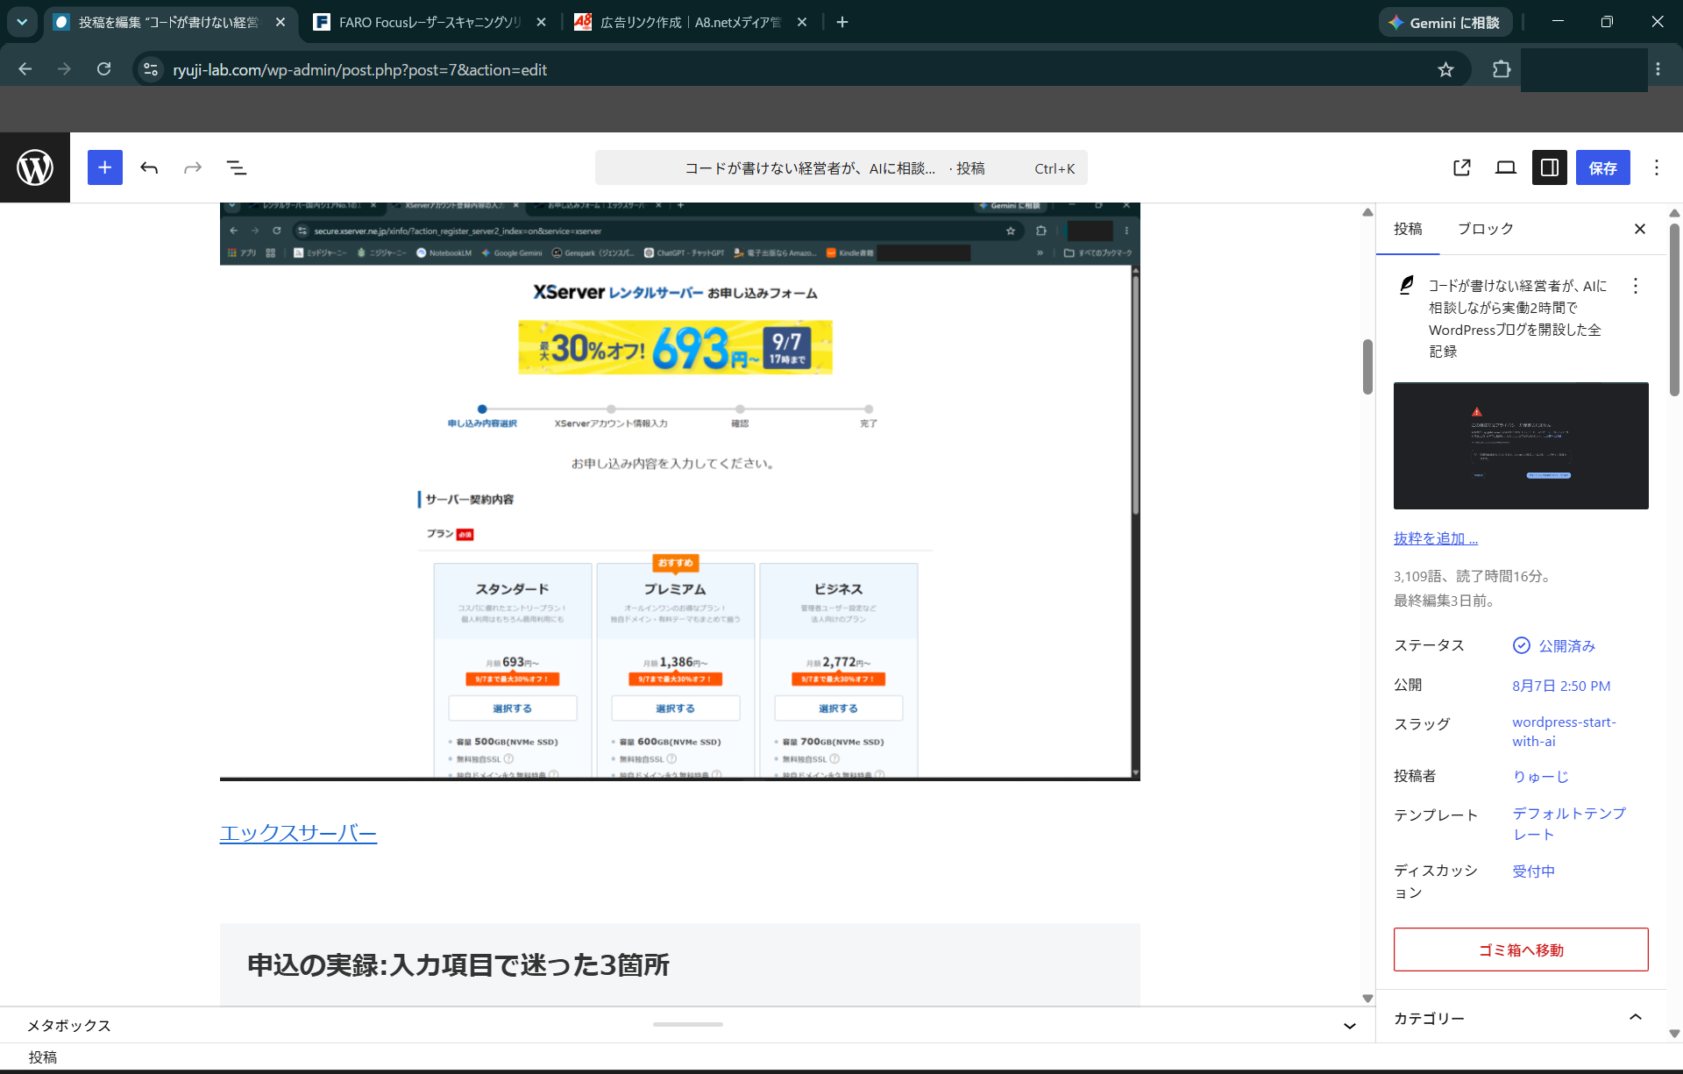Click the エックスサーバー link in the post
Viewport: 1683px width, 1074px height.
pyautogui.click(x=298, y=833)
